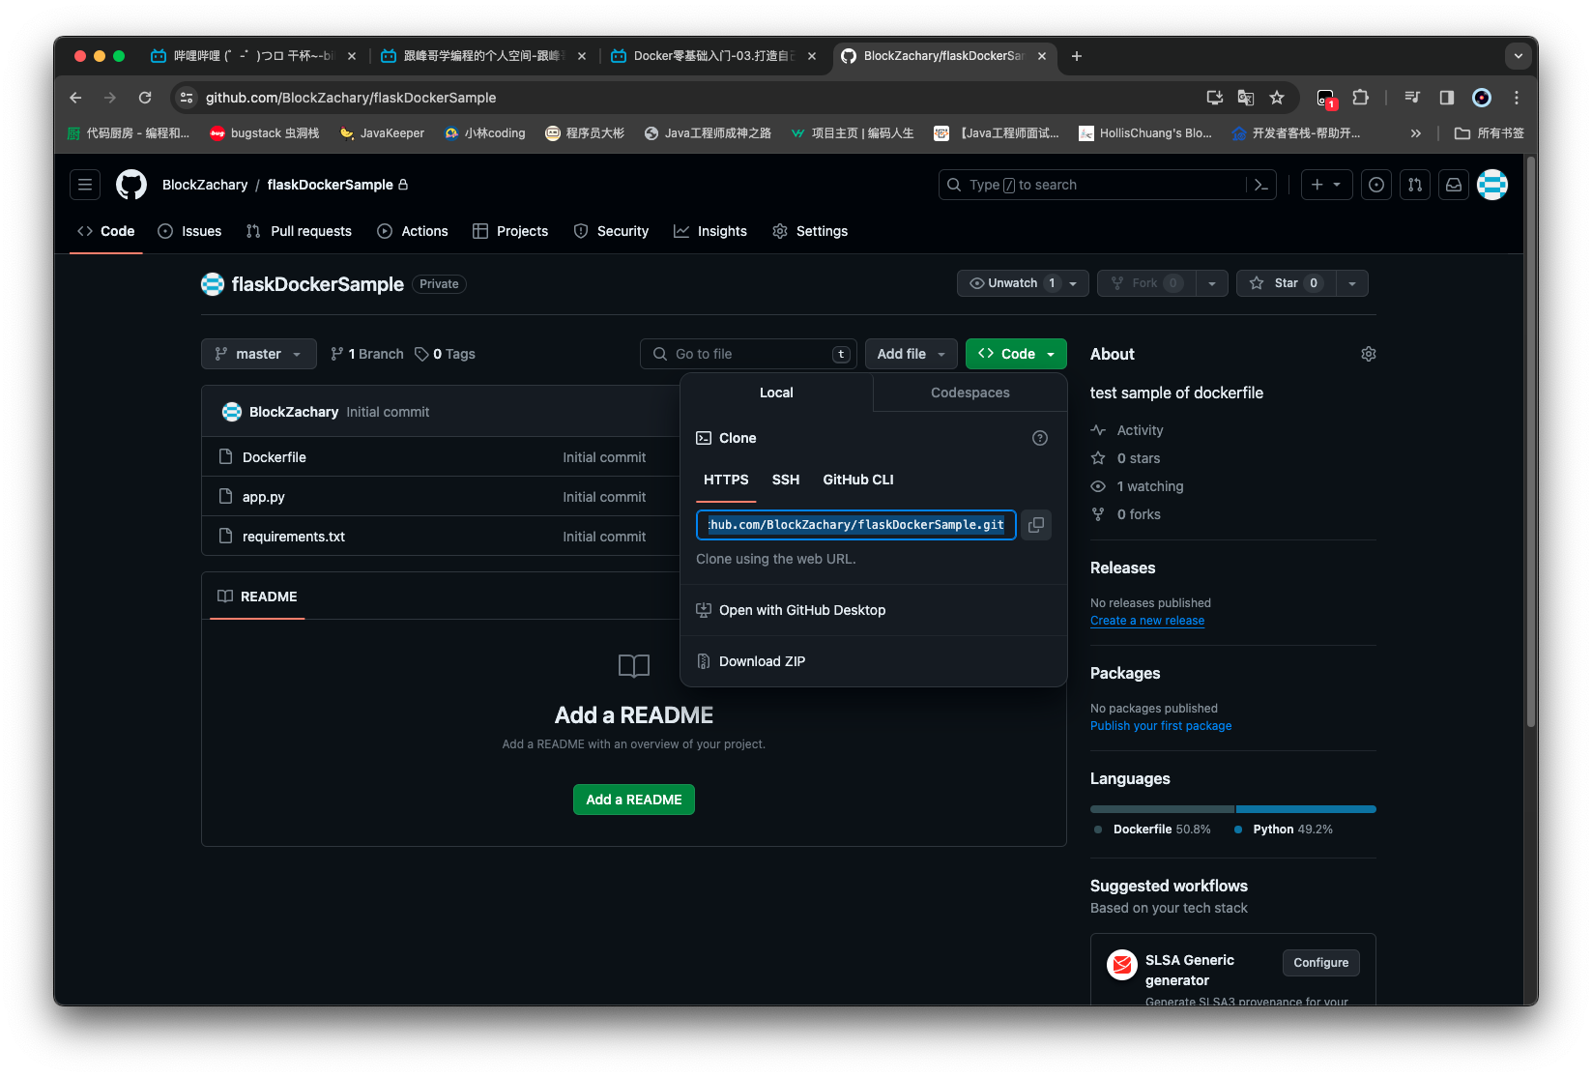Viewport: 1592px width, 1077px height.
Task: Open the app.py file
Action: tap(264, 497)
